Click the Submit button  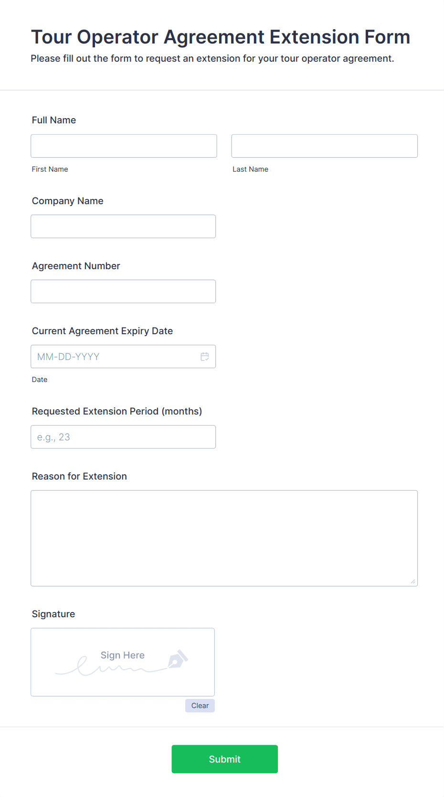point(224,759)
